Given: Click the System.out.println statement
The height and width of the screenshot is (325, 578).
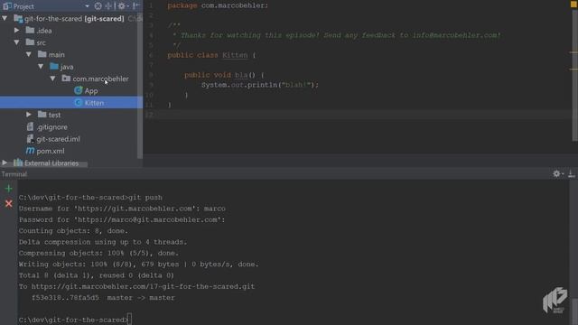Looking at the screenshot, I should tap(260, 85).
